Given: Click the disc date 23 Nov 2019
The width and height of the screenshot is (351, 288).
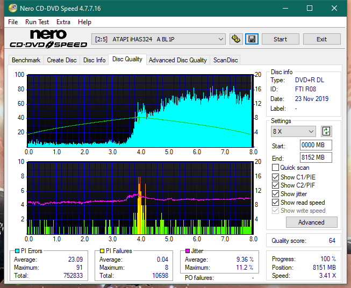Looking at the screenshot, I should (x=312, y=99).
